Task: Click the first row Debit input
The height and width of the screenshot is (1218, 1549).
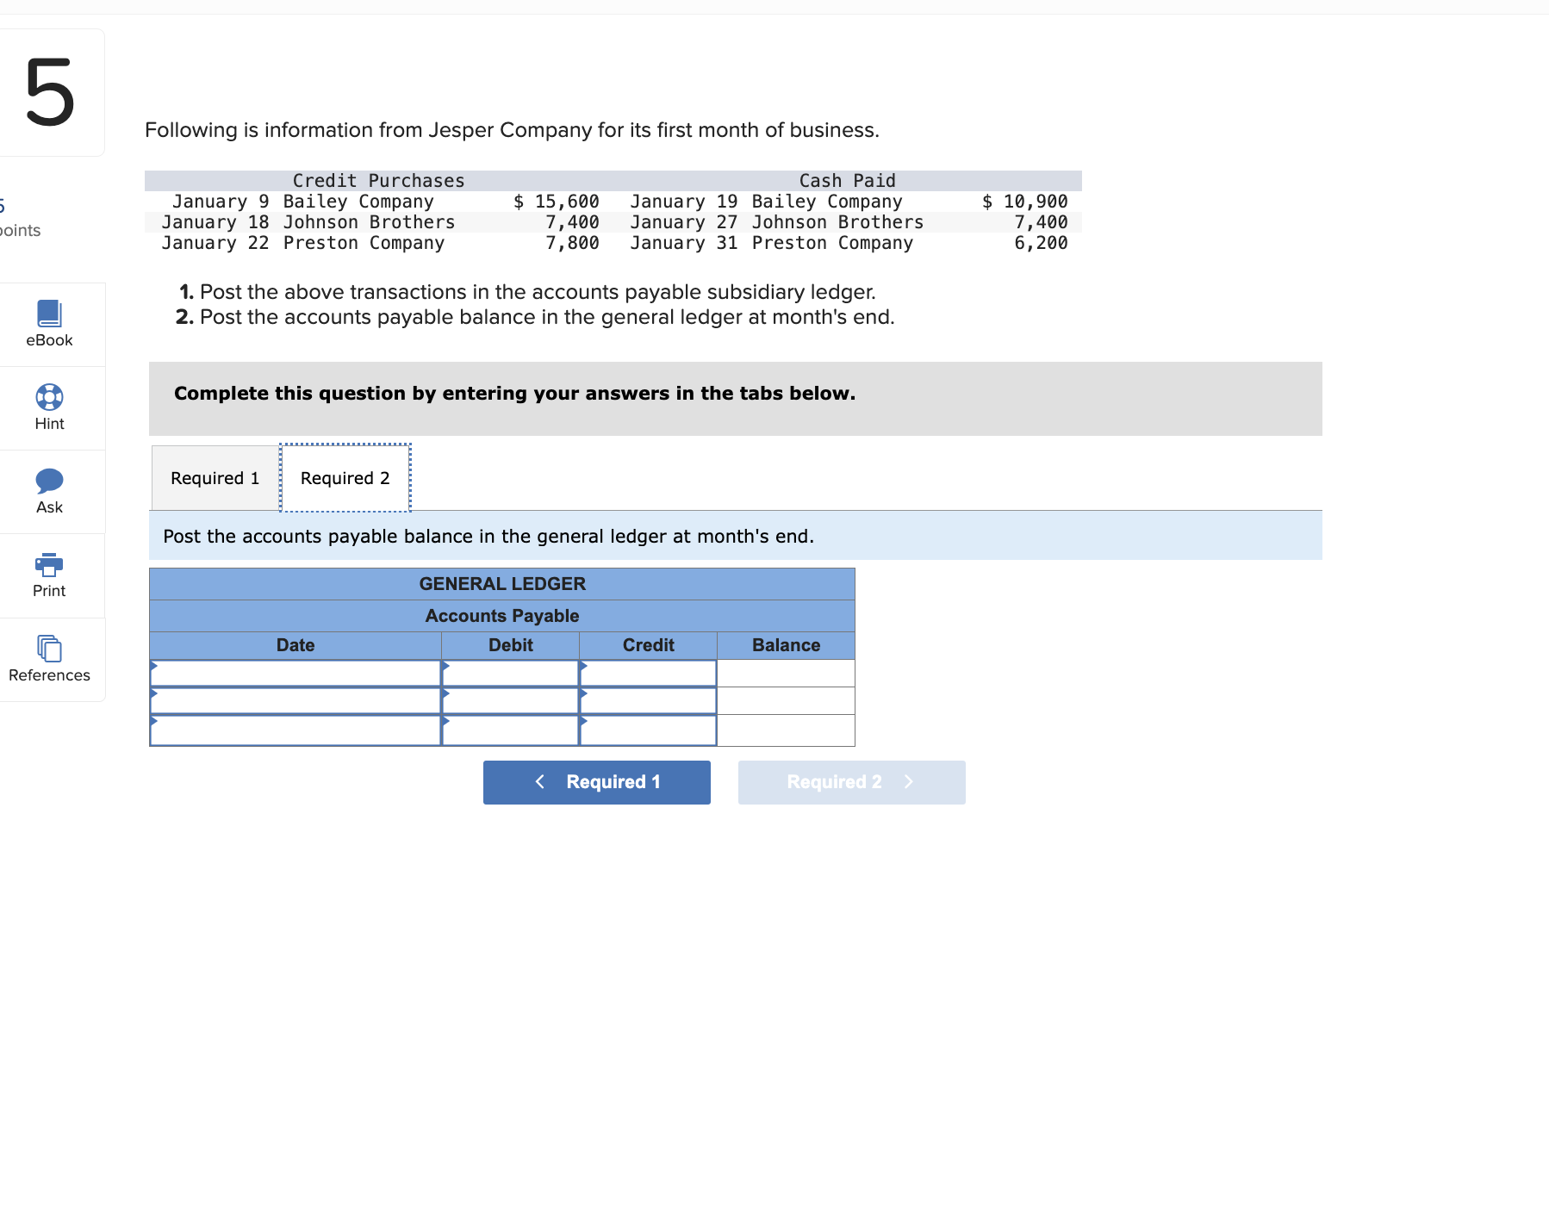Action: tap(510, 674)
